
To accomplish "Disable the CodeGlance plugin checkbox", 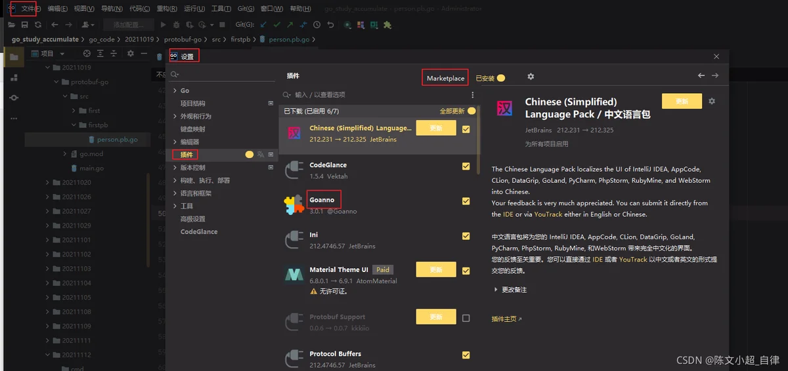I will tap(466, 166).
